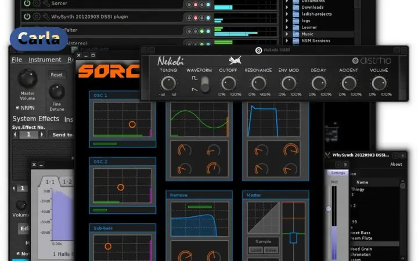Click the OSC 2 orange XY pad handle
The image size is (418, 261).
(121, 187)
